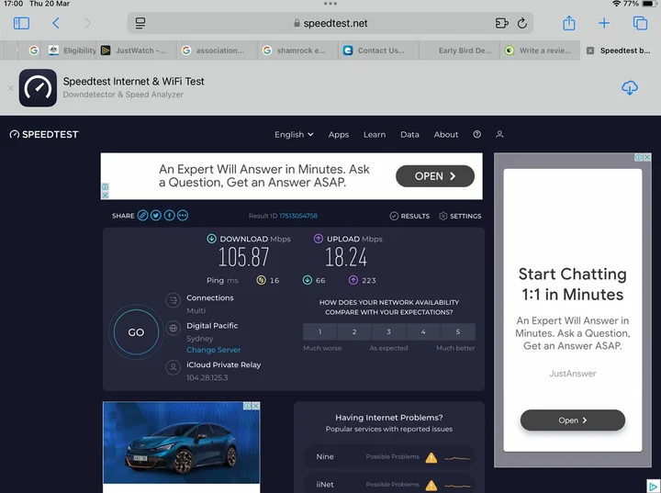Image resolution: width=661 pixels, height=493 pixels.
Task: Share result via Twitter icon
Action: click(156, 216)
